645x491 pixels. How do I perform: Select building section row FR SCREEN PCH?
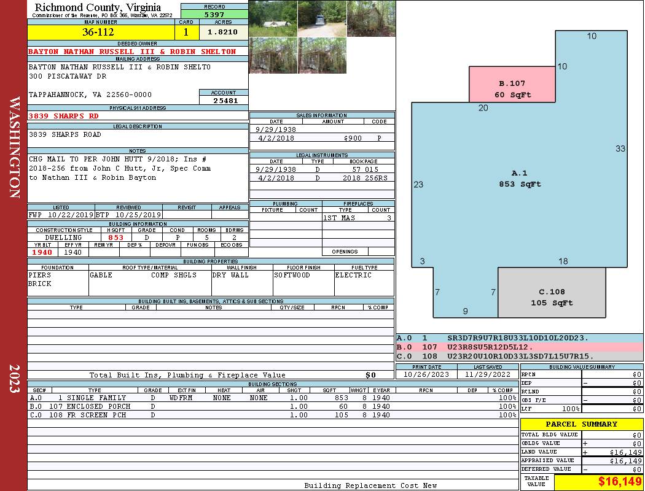[x=272, y=415]
